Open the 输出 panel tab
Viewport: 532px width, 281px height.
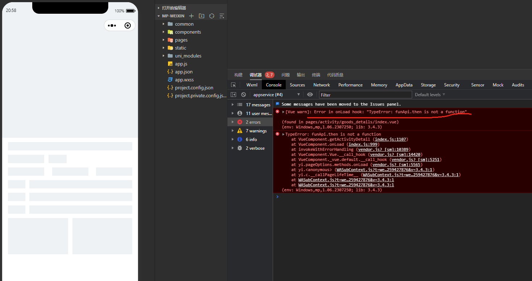(x=301, y=75)
